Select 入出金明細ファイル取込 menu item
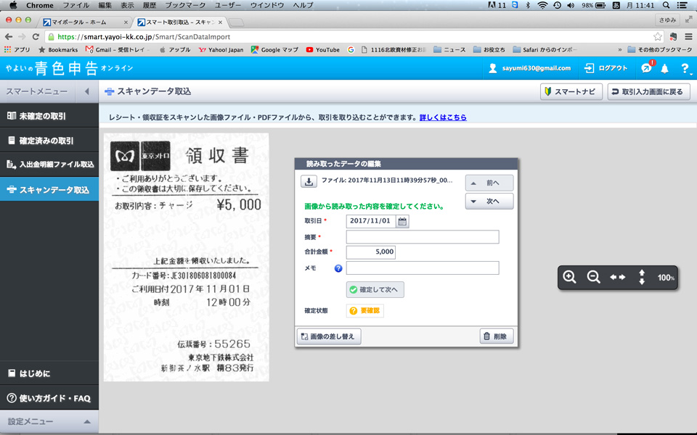This screenshot has height=435, width=697. click(49, 165)
